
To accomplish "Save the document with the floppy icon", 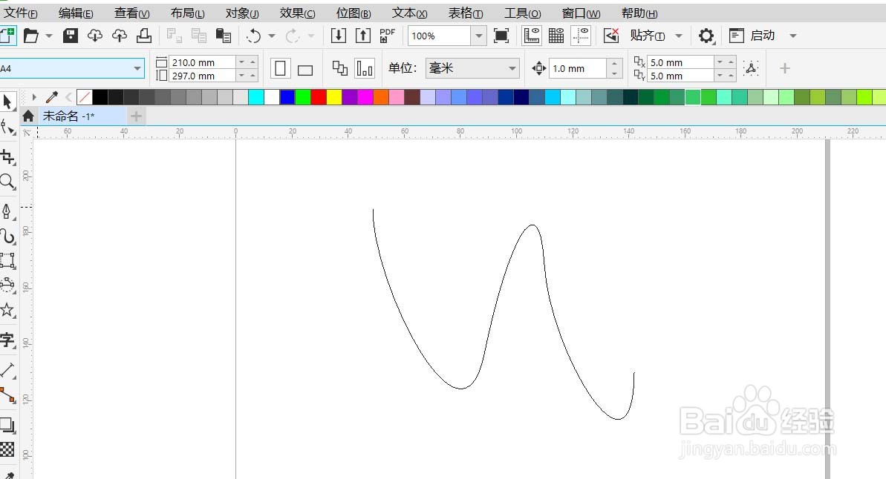I will coord(70,36).
